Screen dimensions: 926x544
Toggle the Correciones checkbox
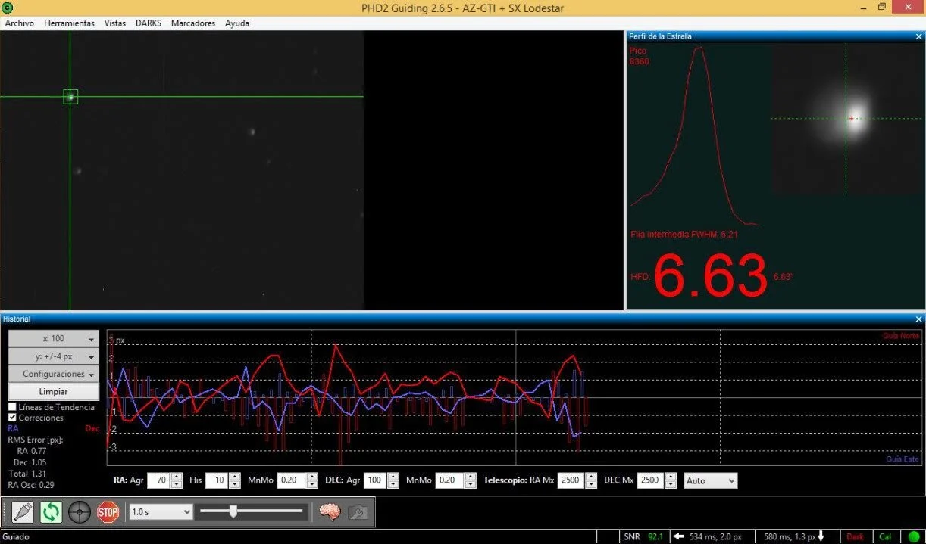tap(12, 418)
